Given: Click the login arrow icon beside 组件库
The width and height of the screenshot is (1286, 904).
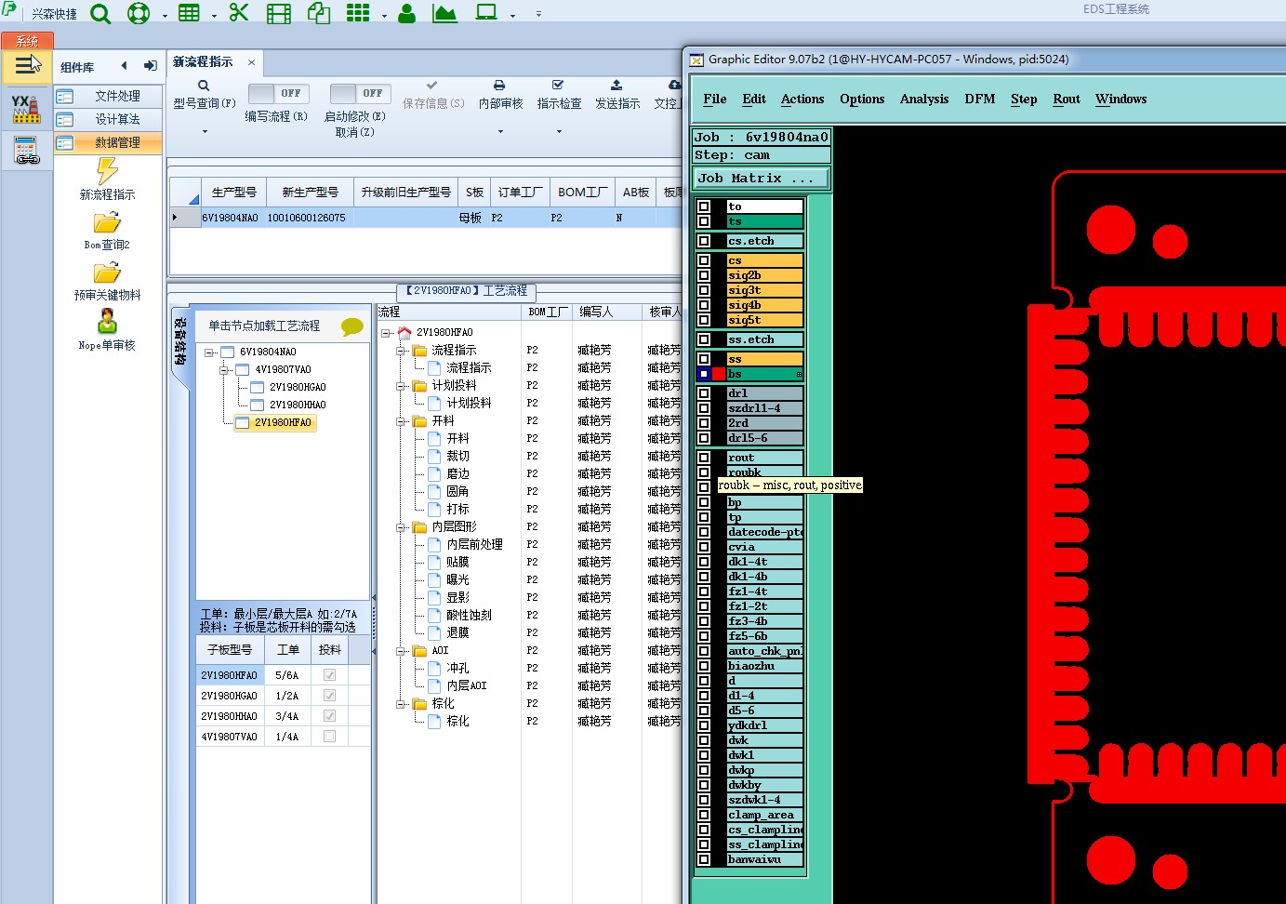Looking at the screenshot, I should tap(151, 66).
